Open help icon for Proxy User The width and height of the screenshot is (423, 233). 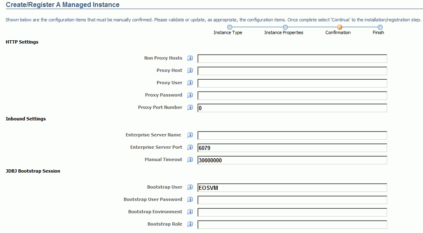pos(190,83)
